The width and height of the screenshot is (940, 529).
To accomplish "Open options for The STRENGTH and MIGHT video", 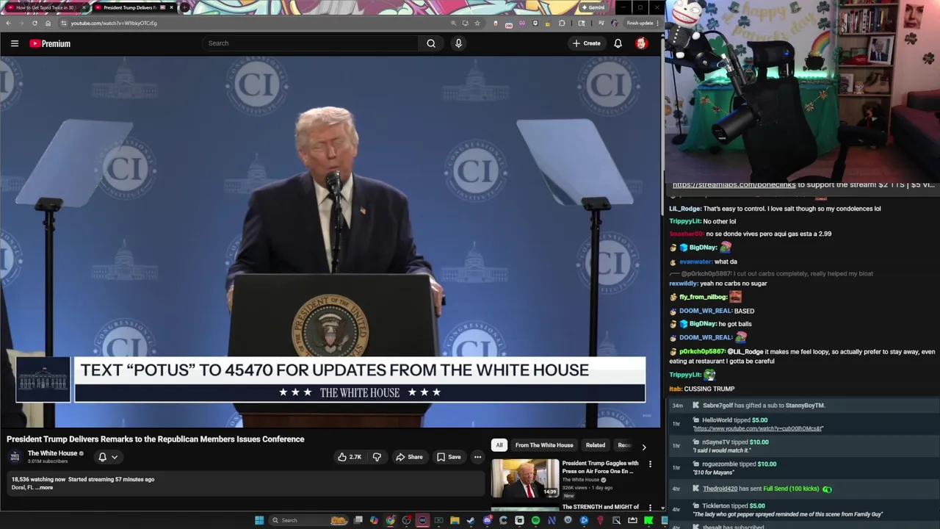I will (650, 507).
